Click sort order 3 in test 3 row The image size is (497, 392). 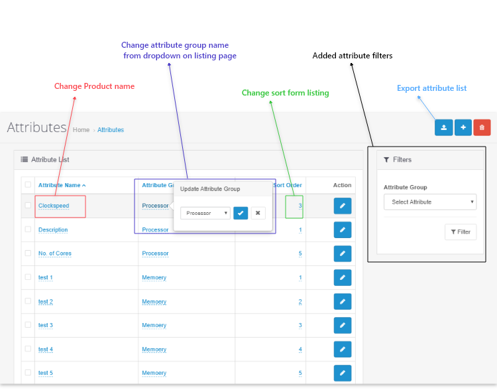[300, 325]
